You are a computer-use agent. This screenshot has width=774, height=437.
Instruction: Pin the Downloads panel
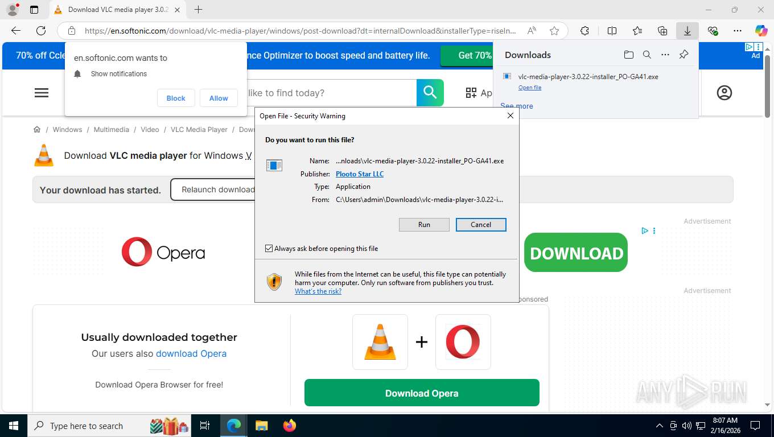(684, 55)
